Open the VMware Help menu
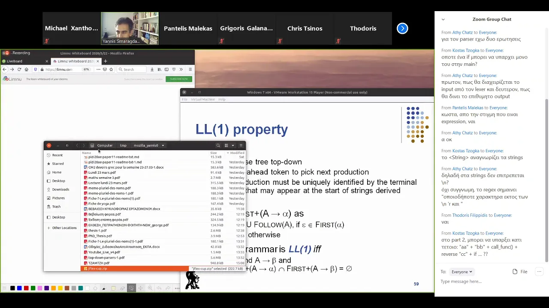Screen dimensions: 549x308 (x=222, y=99)
